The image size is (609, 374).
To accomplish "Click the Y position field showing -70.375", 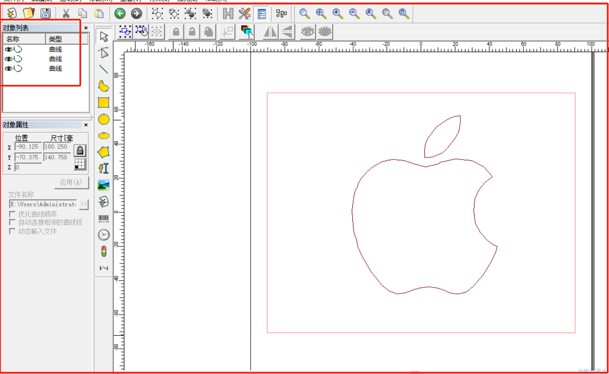I will [28, 157].
